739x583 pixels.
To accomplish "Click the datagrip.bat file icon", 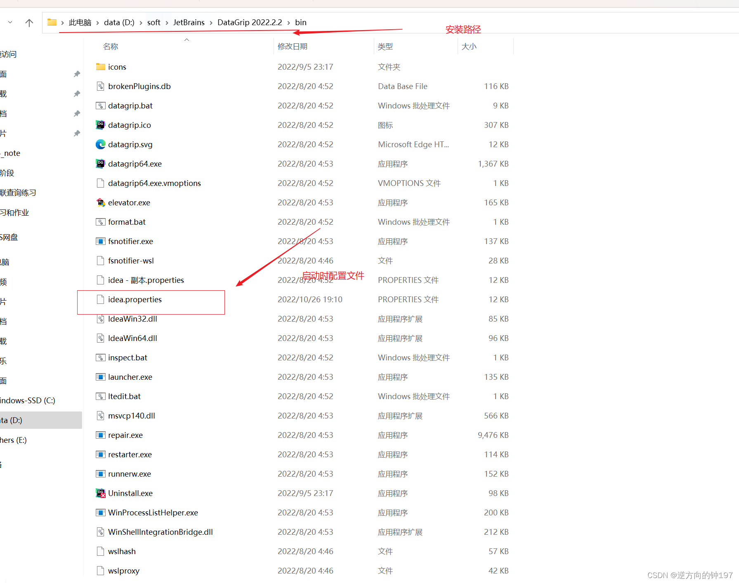I will [x=100, y=106].
